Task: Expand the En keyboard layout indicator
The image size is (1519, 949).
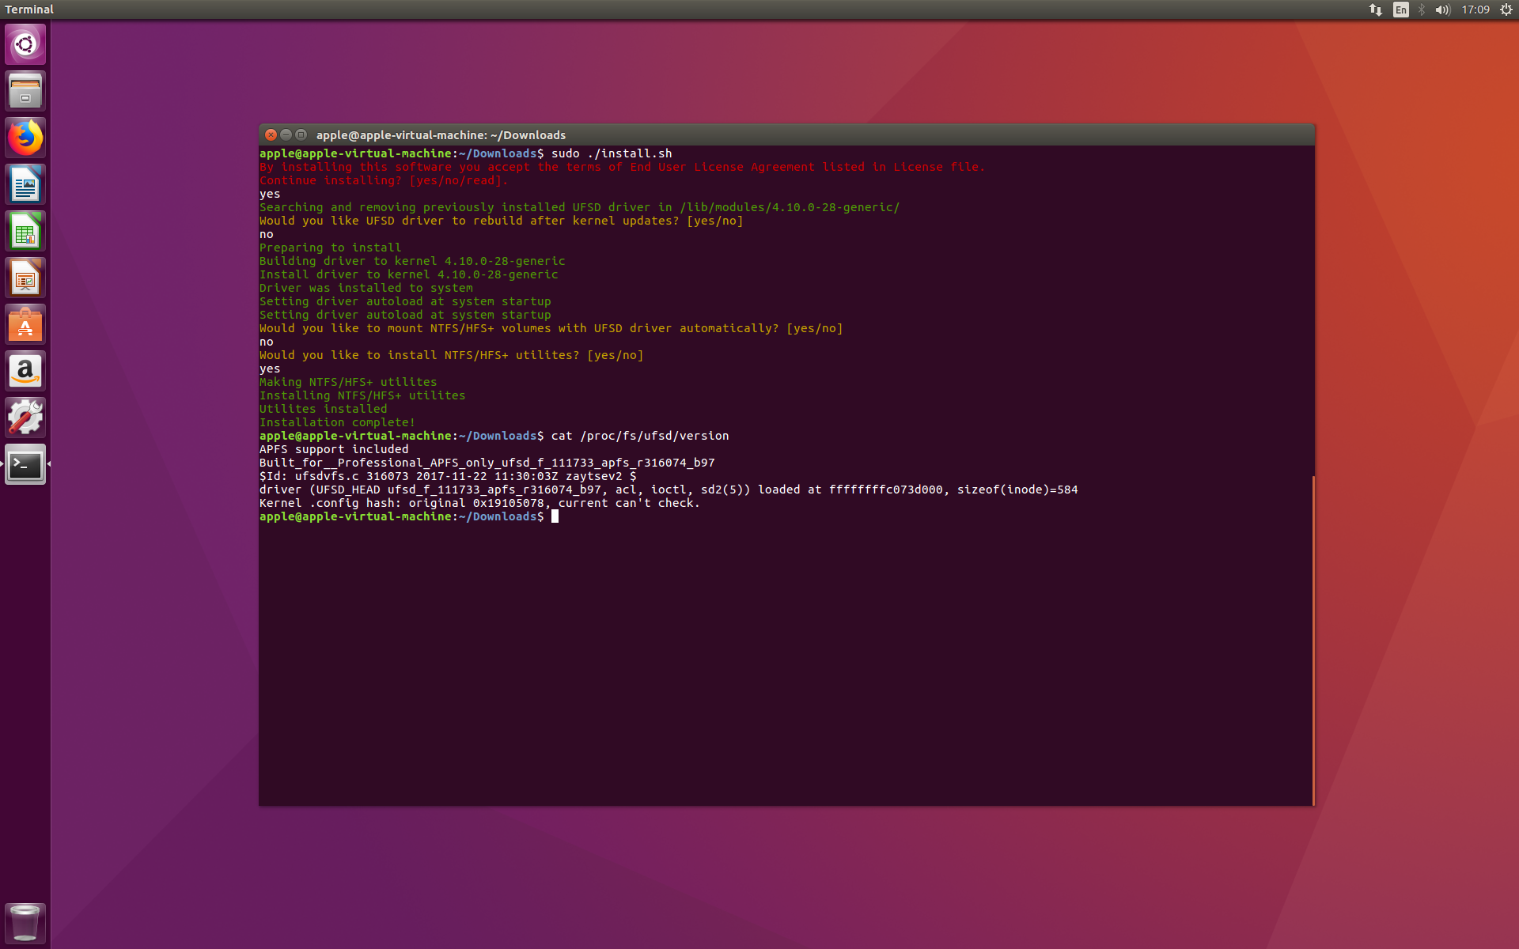Action: click(1401, 9)
